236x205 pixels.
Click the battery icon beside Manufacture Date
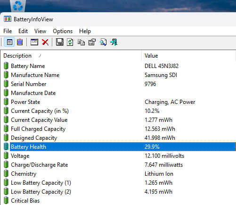pyautogui.click(x=6, y=93)
